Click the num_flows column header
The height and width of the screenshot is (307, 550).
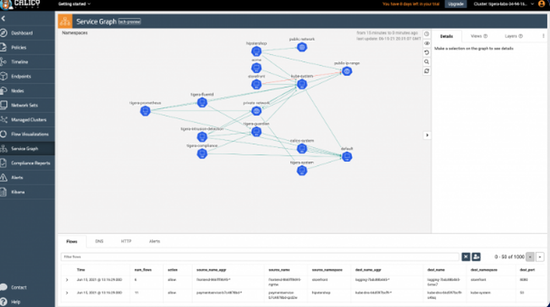tap(143, 270)
